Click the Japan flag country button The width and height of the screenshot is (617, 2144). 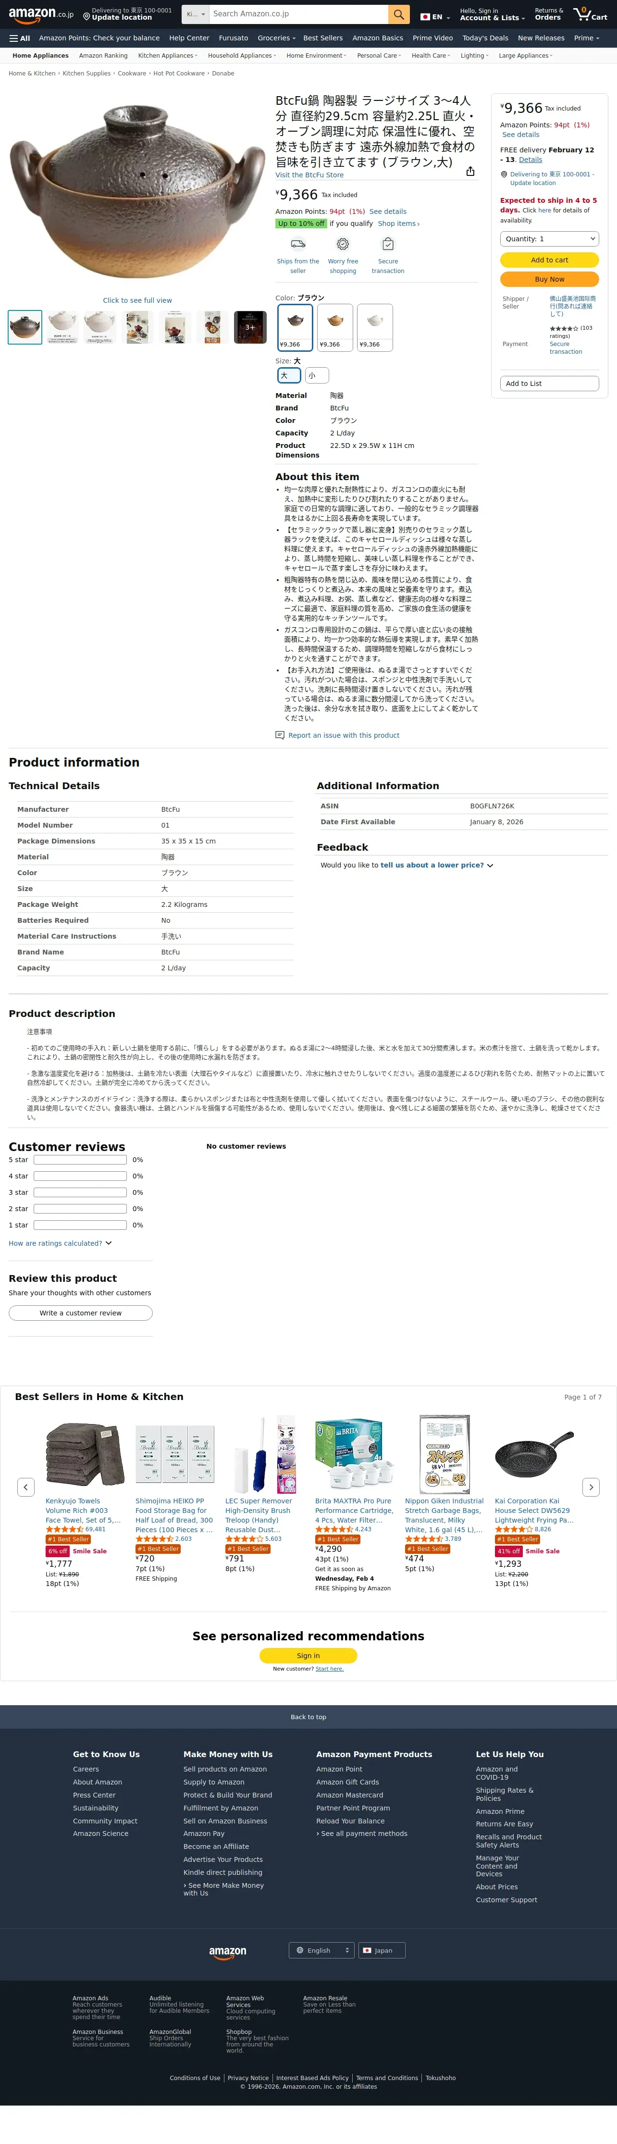382,1950
